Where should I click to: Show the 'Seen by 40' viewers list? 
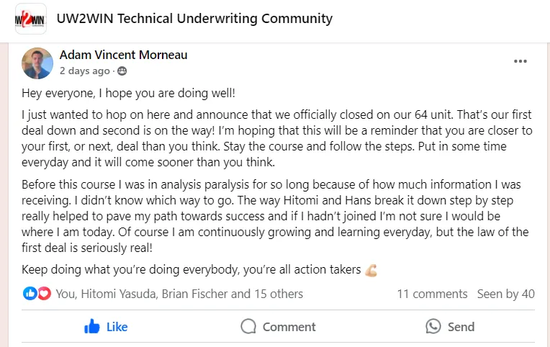click(505, 294)
